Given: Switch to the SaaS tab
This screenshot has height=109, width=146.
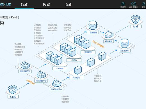Looking at the screenshot, I should click(24, 4).
